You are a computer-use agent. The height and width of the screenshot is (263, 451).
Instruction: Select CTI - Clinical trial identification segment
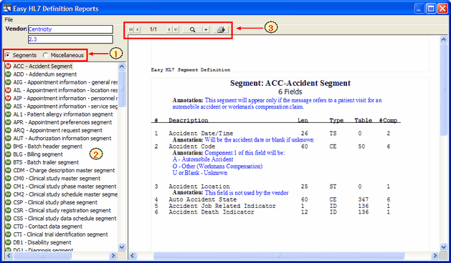[x=60, y=234]
